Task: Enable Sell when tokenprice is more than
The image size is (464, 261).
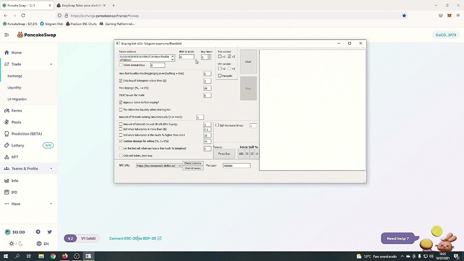Action: (x=121, y=129)
